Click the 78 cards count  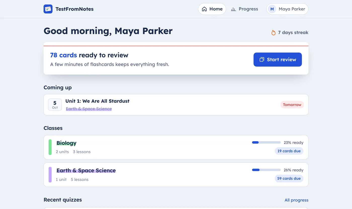(x=63, y=55)
